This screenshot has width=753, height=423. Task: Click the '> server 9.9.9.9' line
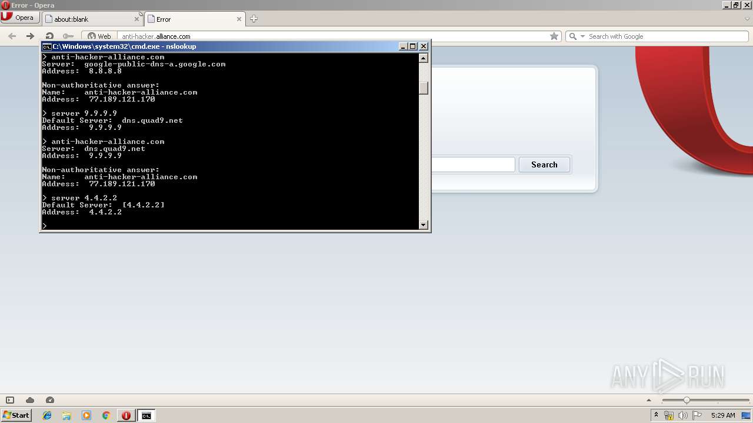79,113
